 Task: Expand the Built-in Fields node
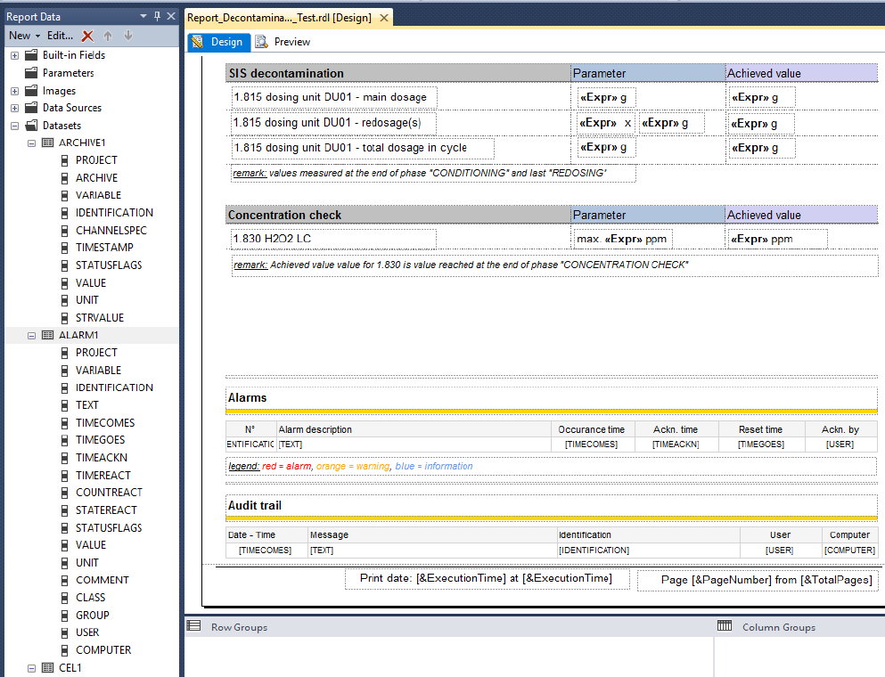pos(14,55)
